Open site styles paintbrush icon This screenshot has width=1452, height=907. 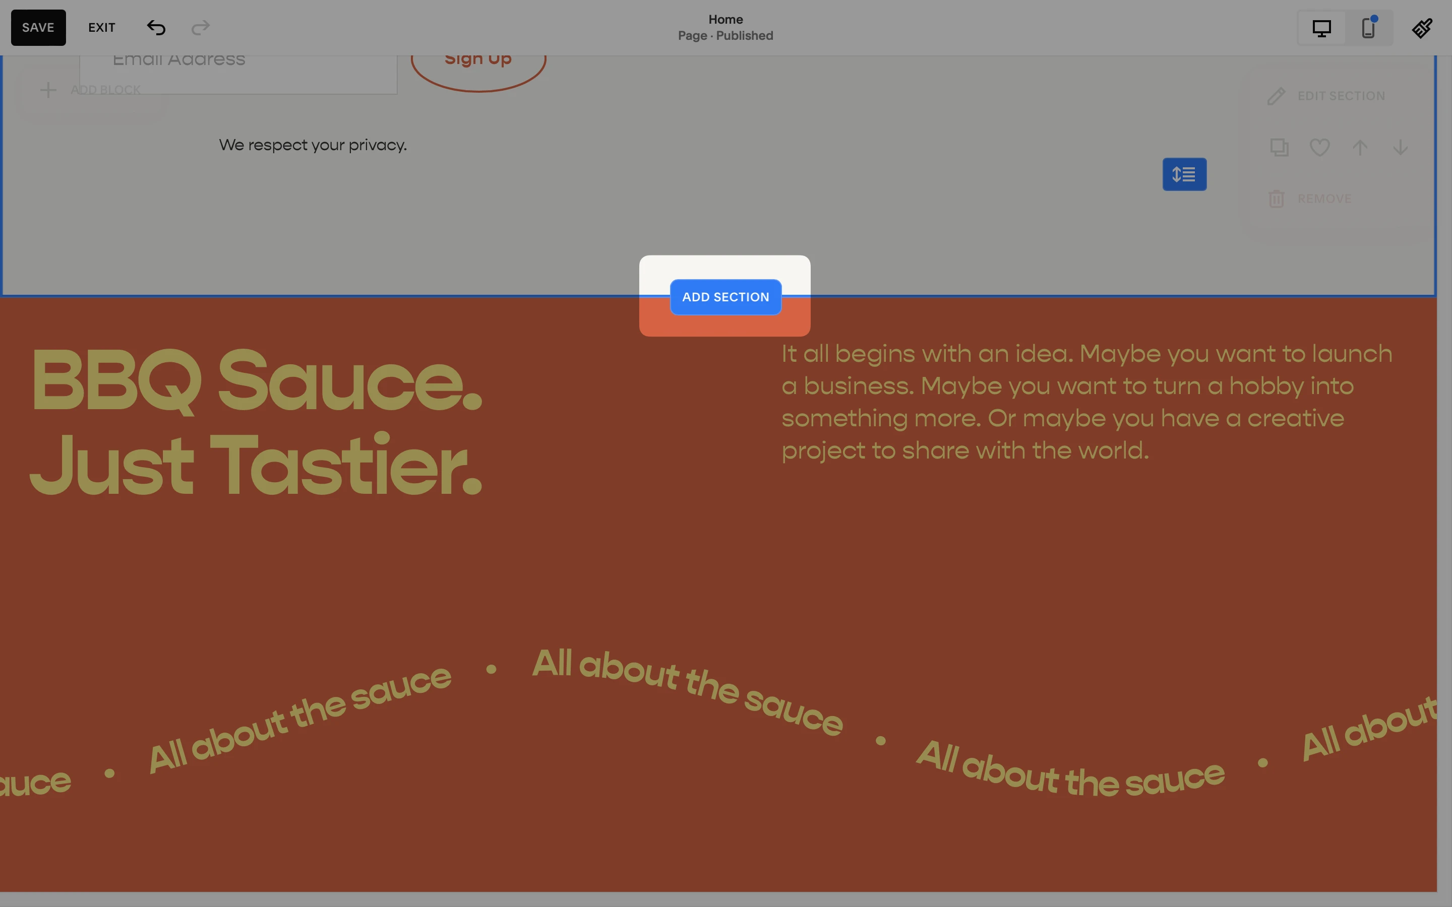click(x=1422, y=28)
